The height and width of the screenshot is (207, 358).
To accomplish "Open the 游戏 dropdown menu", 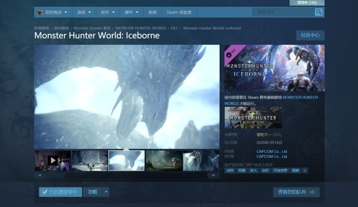I will (84, 12).
